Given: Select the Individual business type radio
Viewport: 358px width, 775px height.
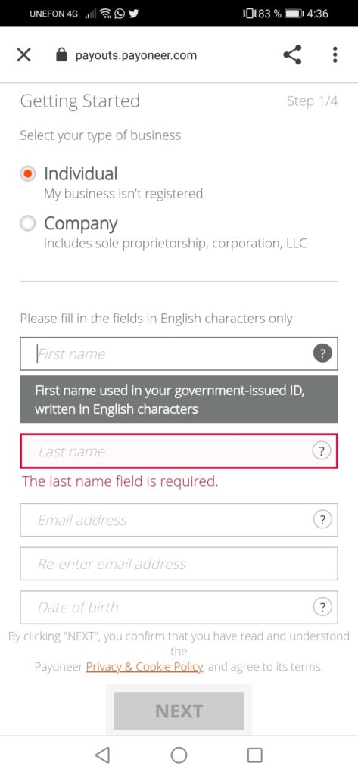Looking at the screenshot, I should 28,173.
